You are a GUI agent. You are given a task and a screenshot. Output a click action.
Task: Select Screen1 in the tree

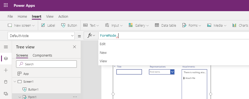coord(28,82)
